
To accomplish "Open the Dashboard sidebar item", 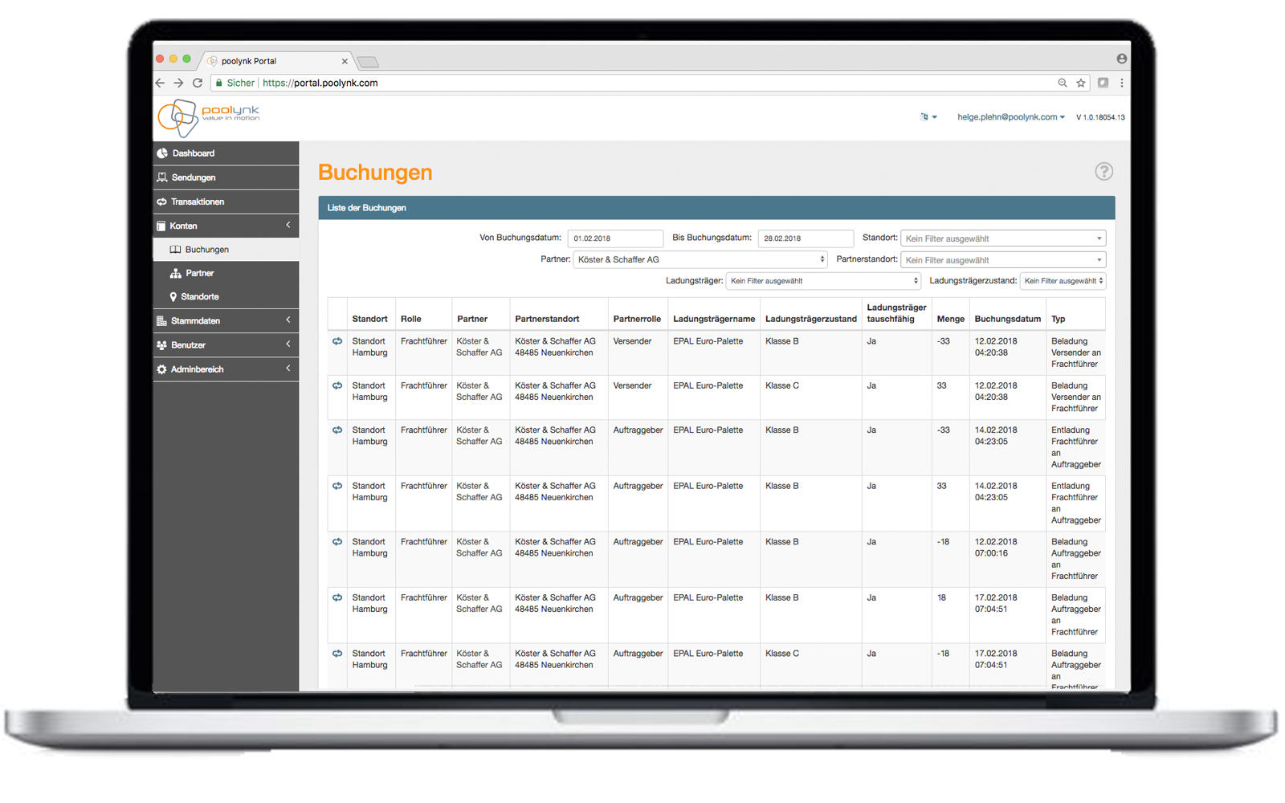I will pos(226,153).
